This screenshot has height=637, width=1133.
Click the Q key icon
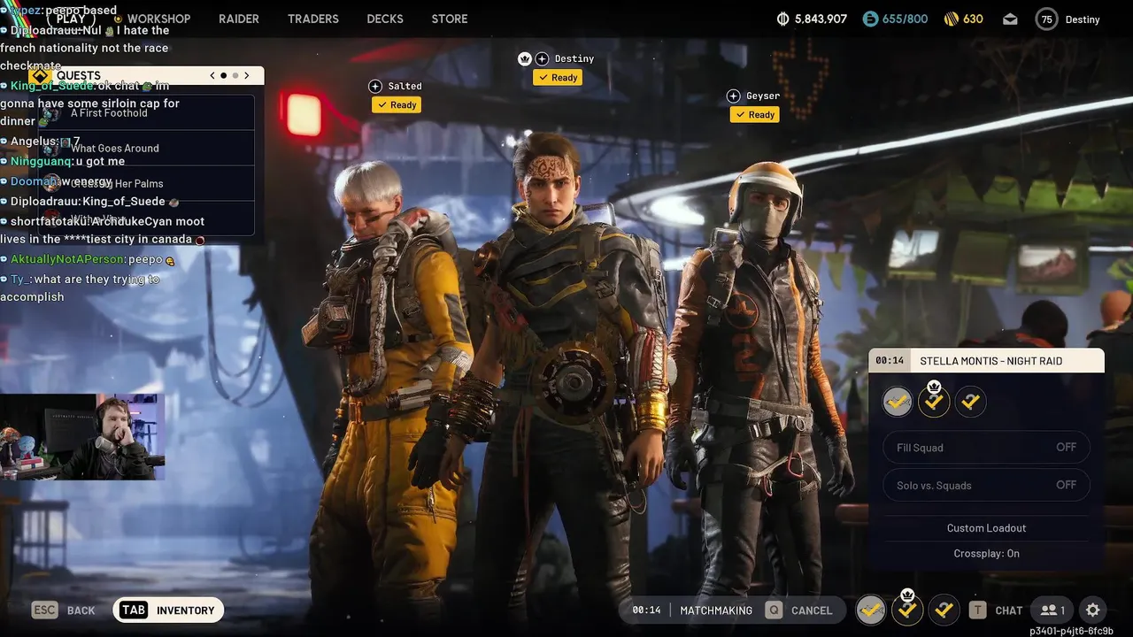[x=775, y=610]
